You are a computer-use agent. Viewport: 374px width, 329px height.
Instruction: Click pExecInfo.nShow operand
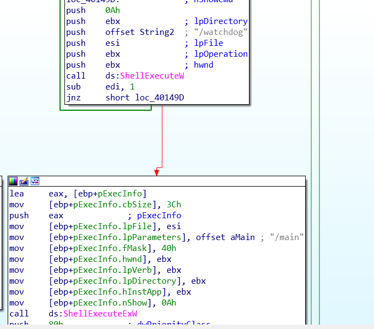[110, 303]
